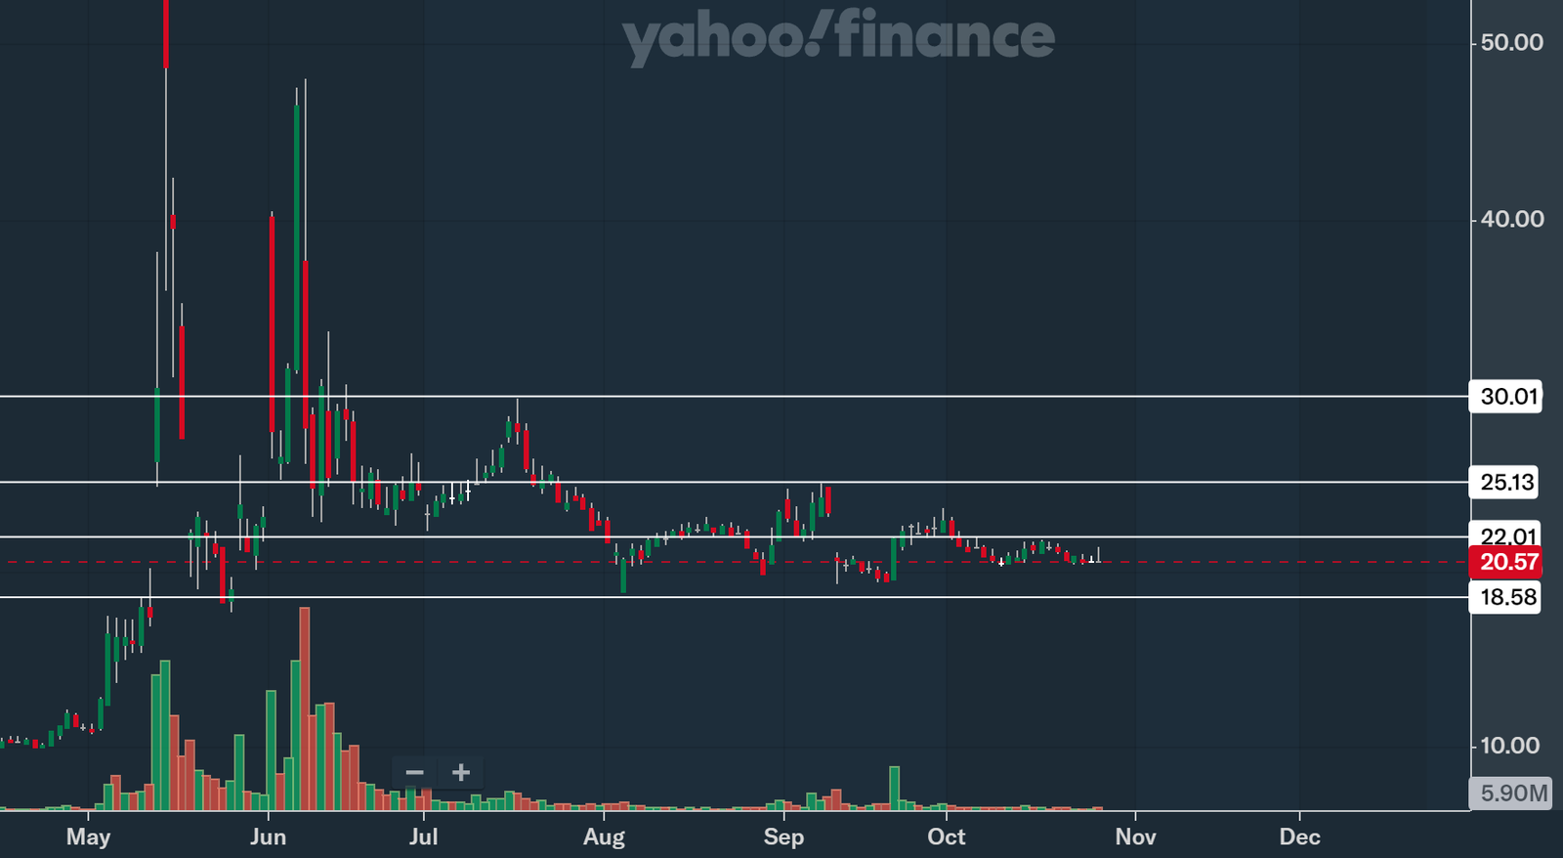Click the Jul date axis label
Viewport: 1563px width, 858px height.
tap(423, 837)
